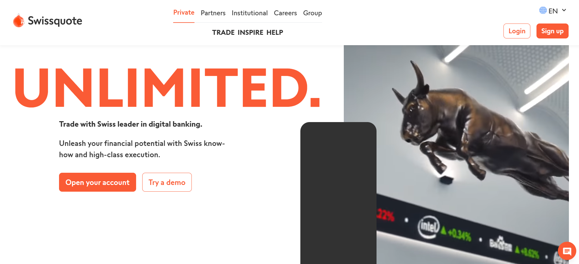Screen dimensions: 579x264
Task: Open the Careers link
Action: [x=285, y=13]
